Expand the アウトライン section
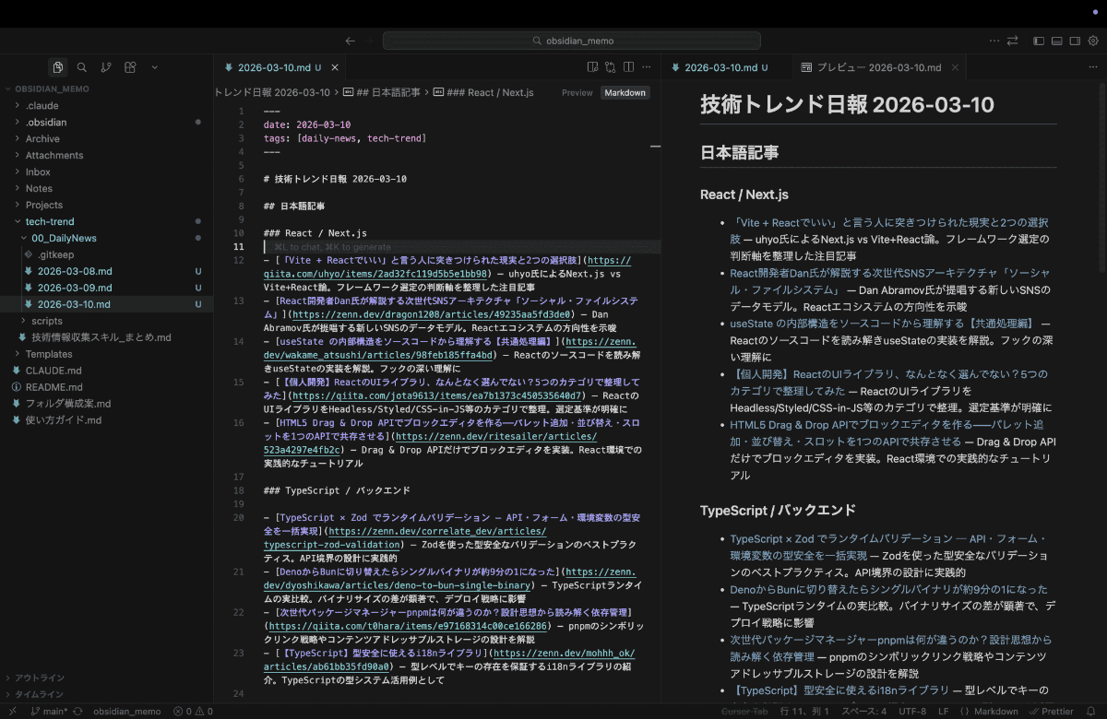 [x=39, y=678]
